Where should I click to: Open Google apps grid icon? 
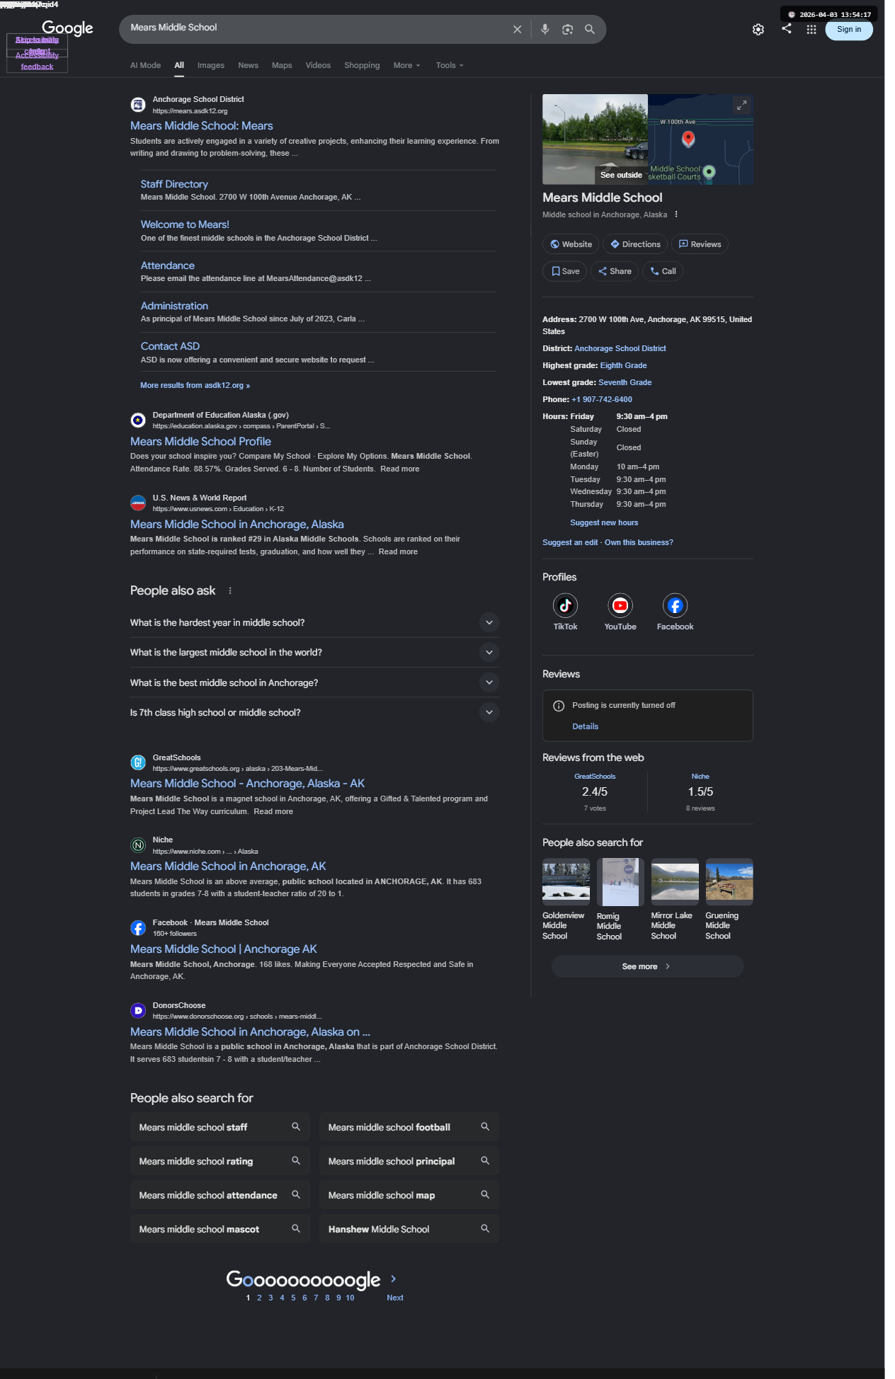(811, 29)
